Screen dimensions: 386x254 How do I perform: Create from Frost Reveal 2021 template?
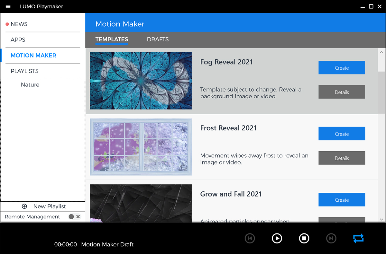(x=342, y=134)
